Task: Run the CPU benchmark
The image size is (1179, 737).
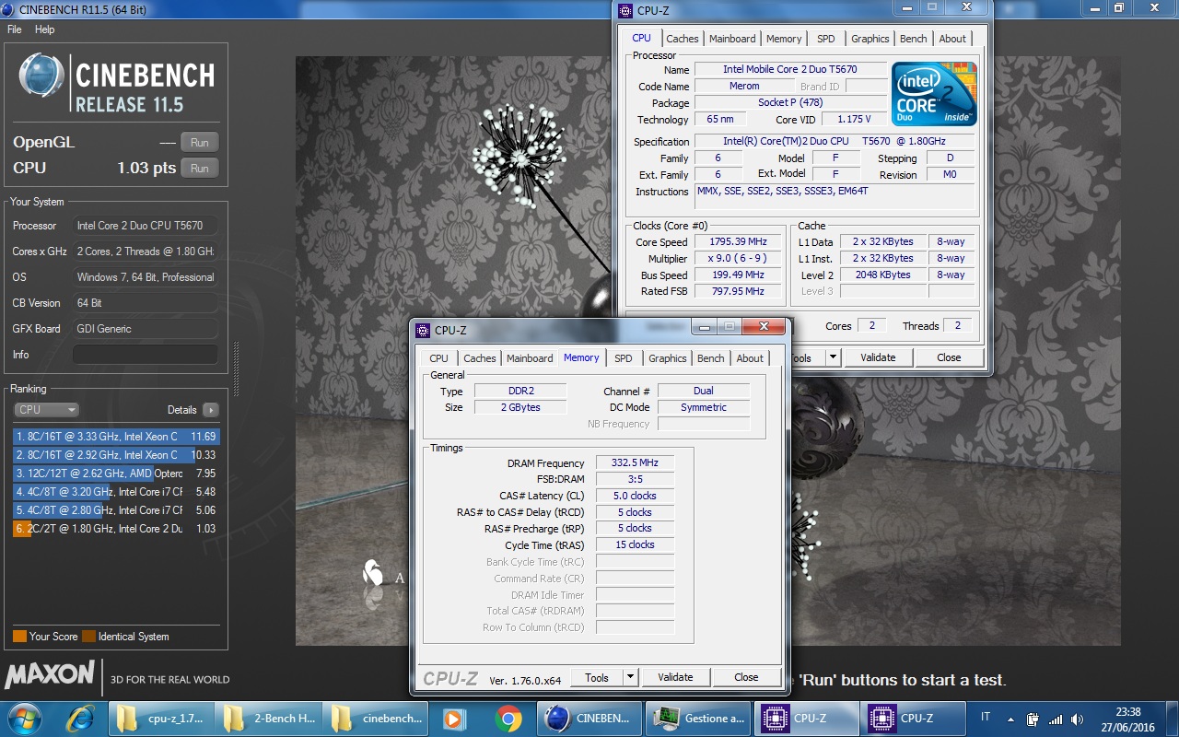Action: [x=200, y=168]
